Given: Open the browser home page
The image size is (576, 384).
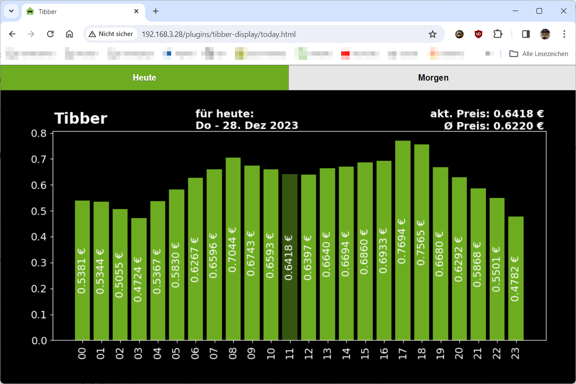Looking at the screenshot, I should click(69, 34).
